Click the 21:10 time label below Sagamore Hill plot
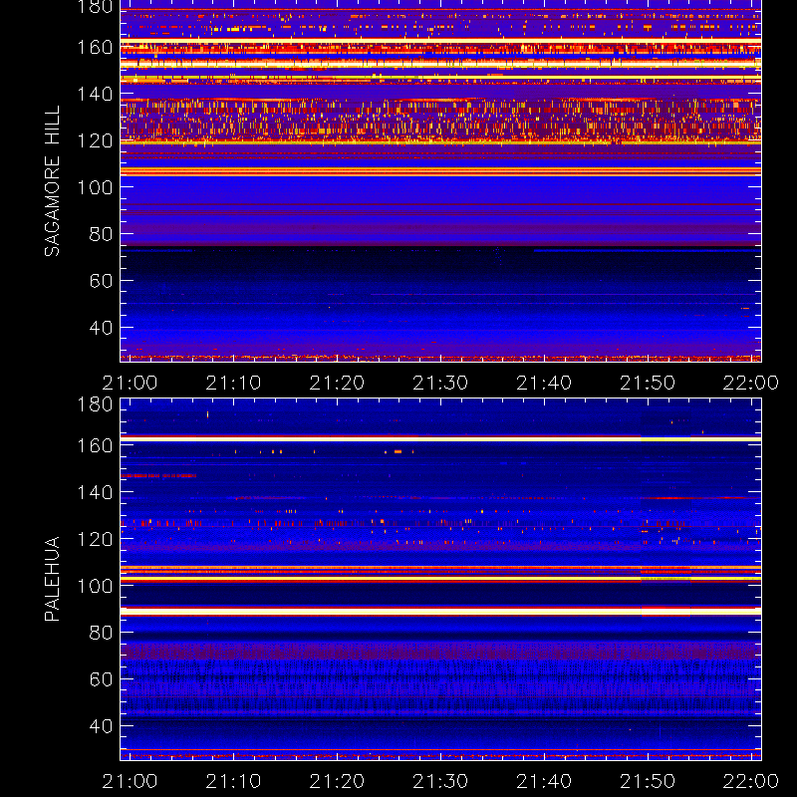Viewport: 797px width, 797px height. [x=233, y=383]
